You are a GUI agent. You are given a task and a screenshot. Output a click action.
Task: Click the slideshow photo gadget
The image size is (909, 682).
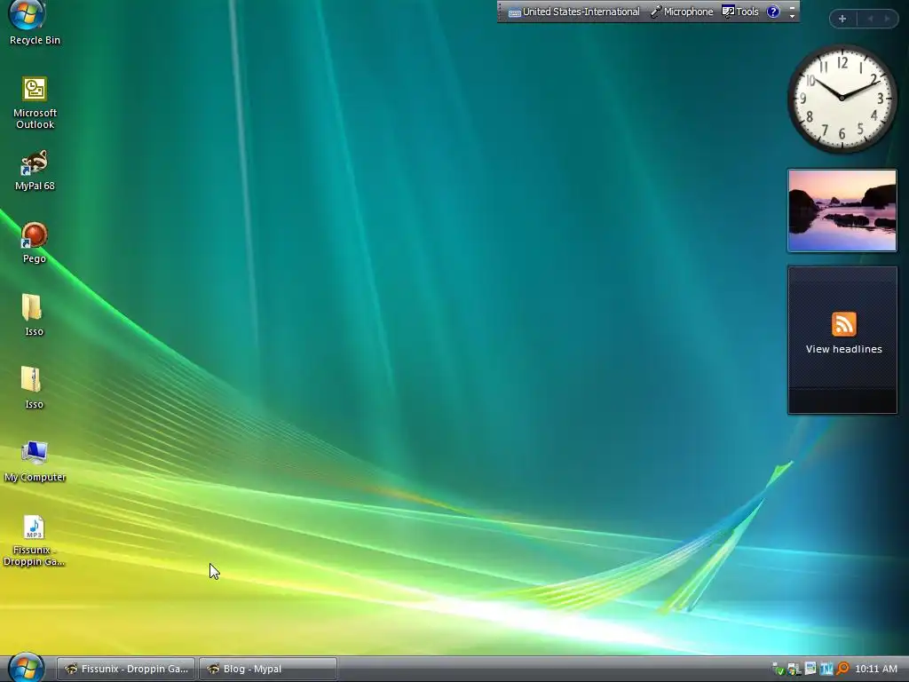click(x=842, y=210)
